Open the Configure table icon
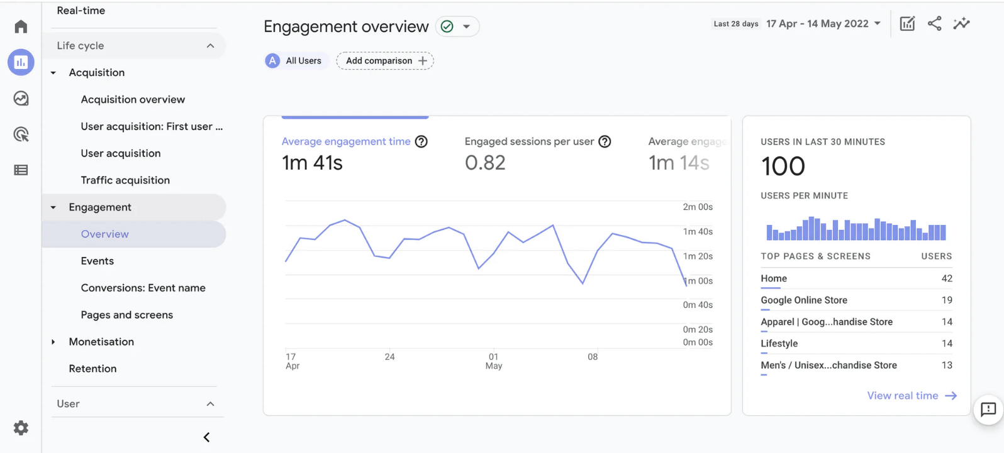This screenshot has width=1004, height=453. (21, 170)
